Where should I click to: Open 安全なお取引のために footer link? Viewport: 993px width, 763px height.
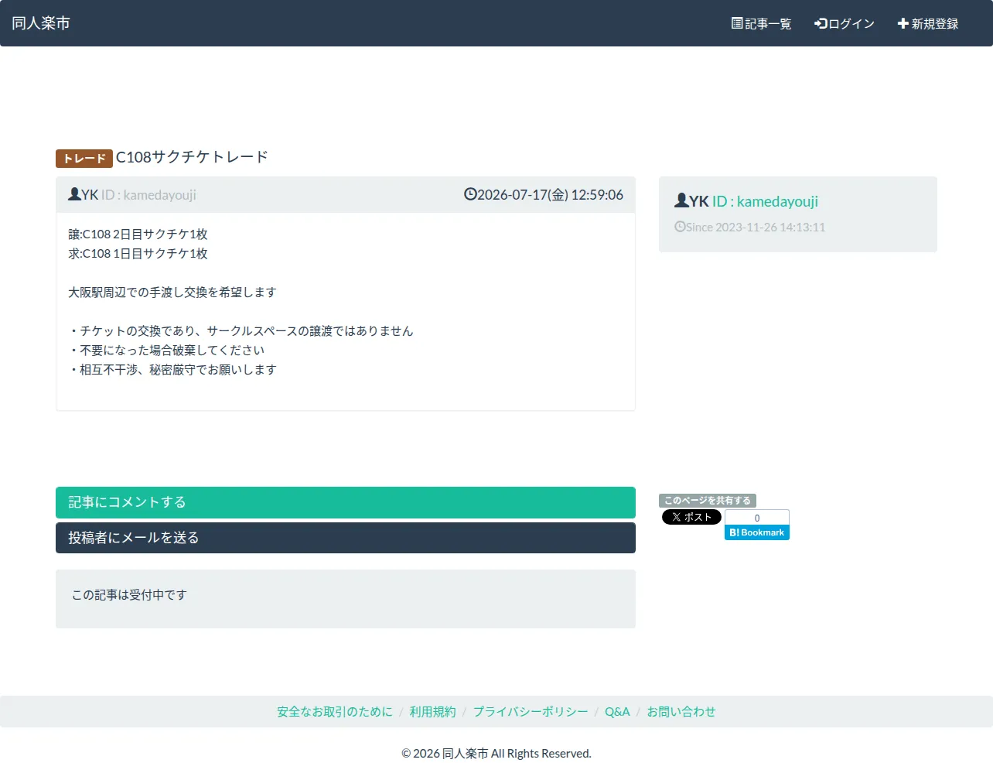pos(335,712)
